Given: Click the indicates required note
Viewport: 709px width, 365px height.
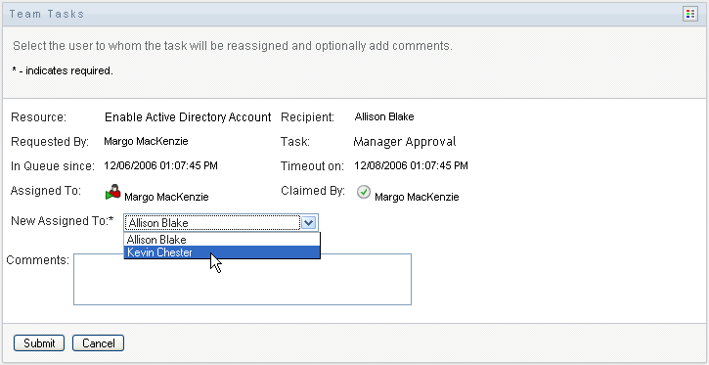Looking at the screenshot, I should pos(63,71).
